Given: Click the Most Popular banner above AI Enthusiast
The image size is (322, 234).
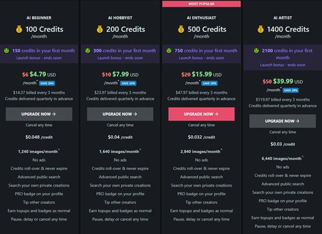Looking at the screenshot, I should click(201, 4).
